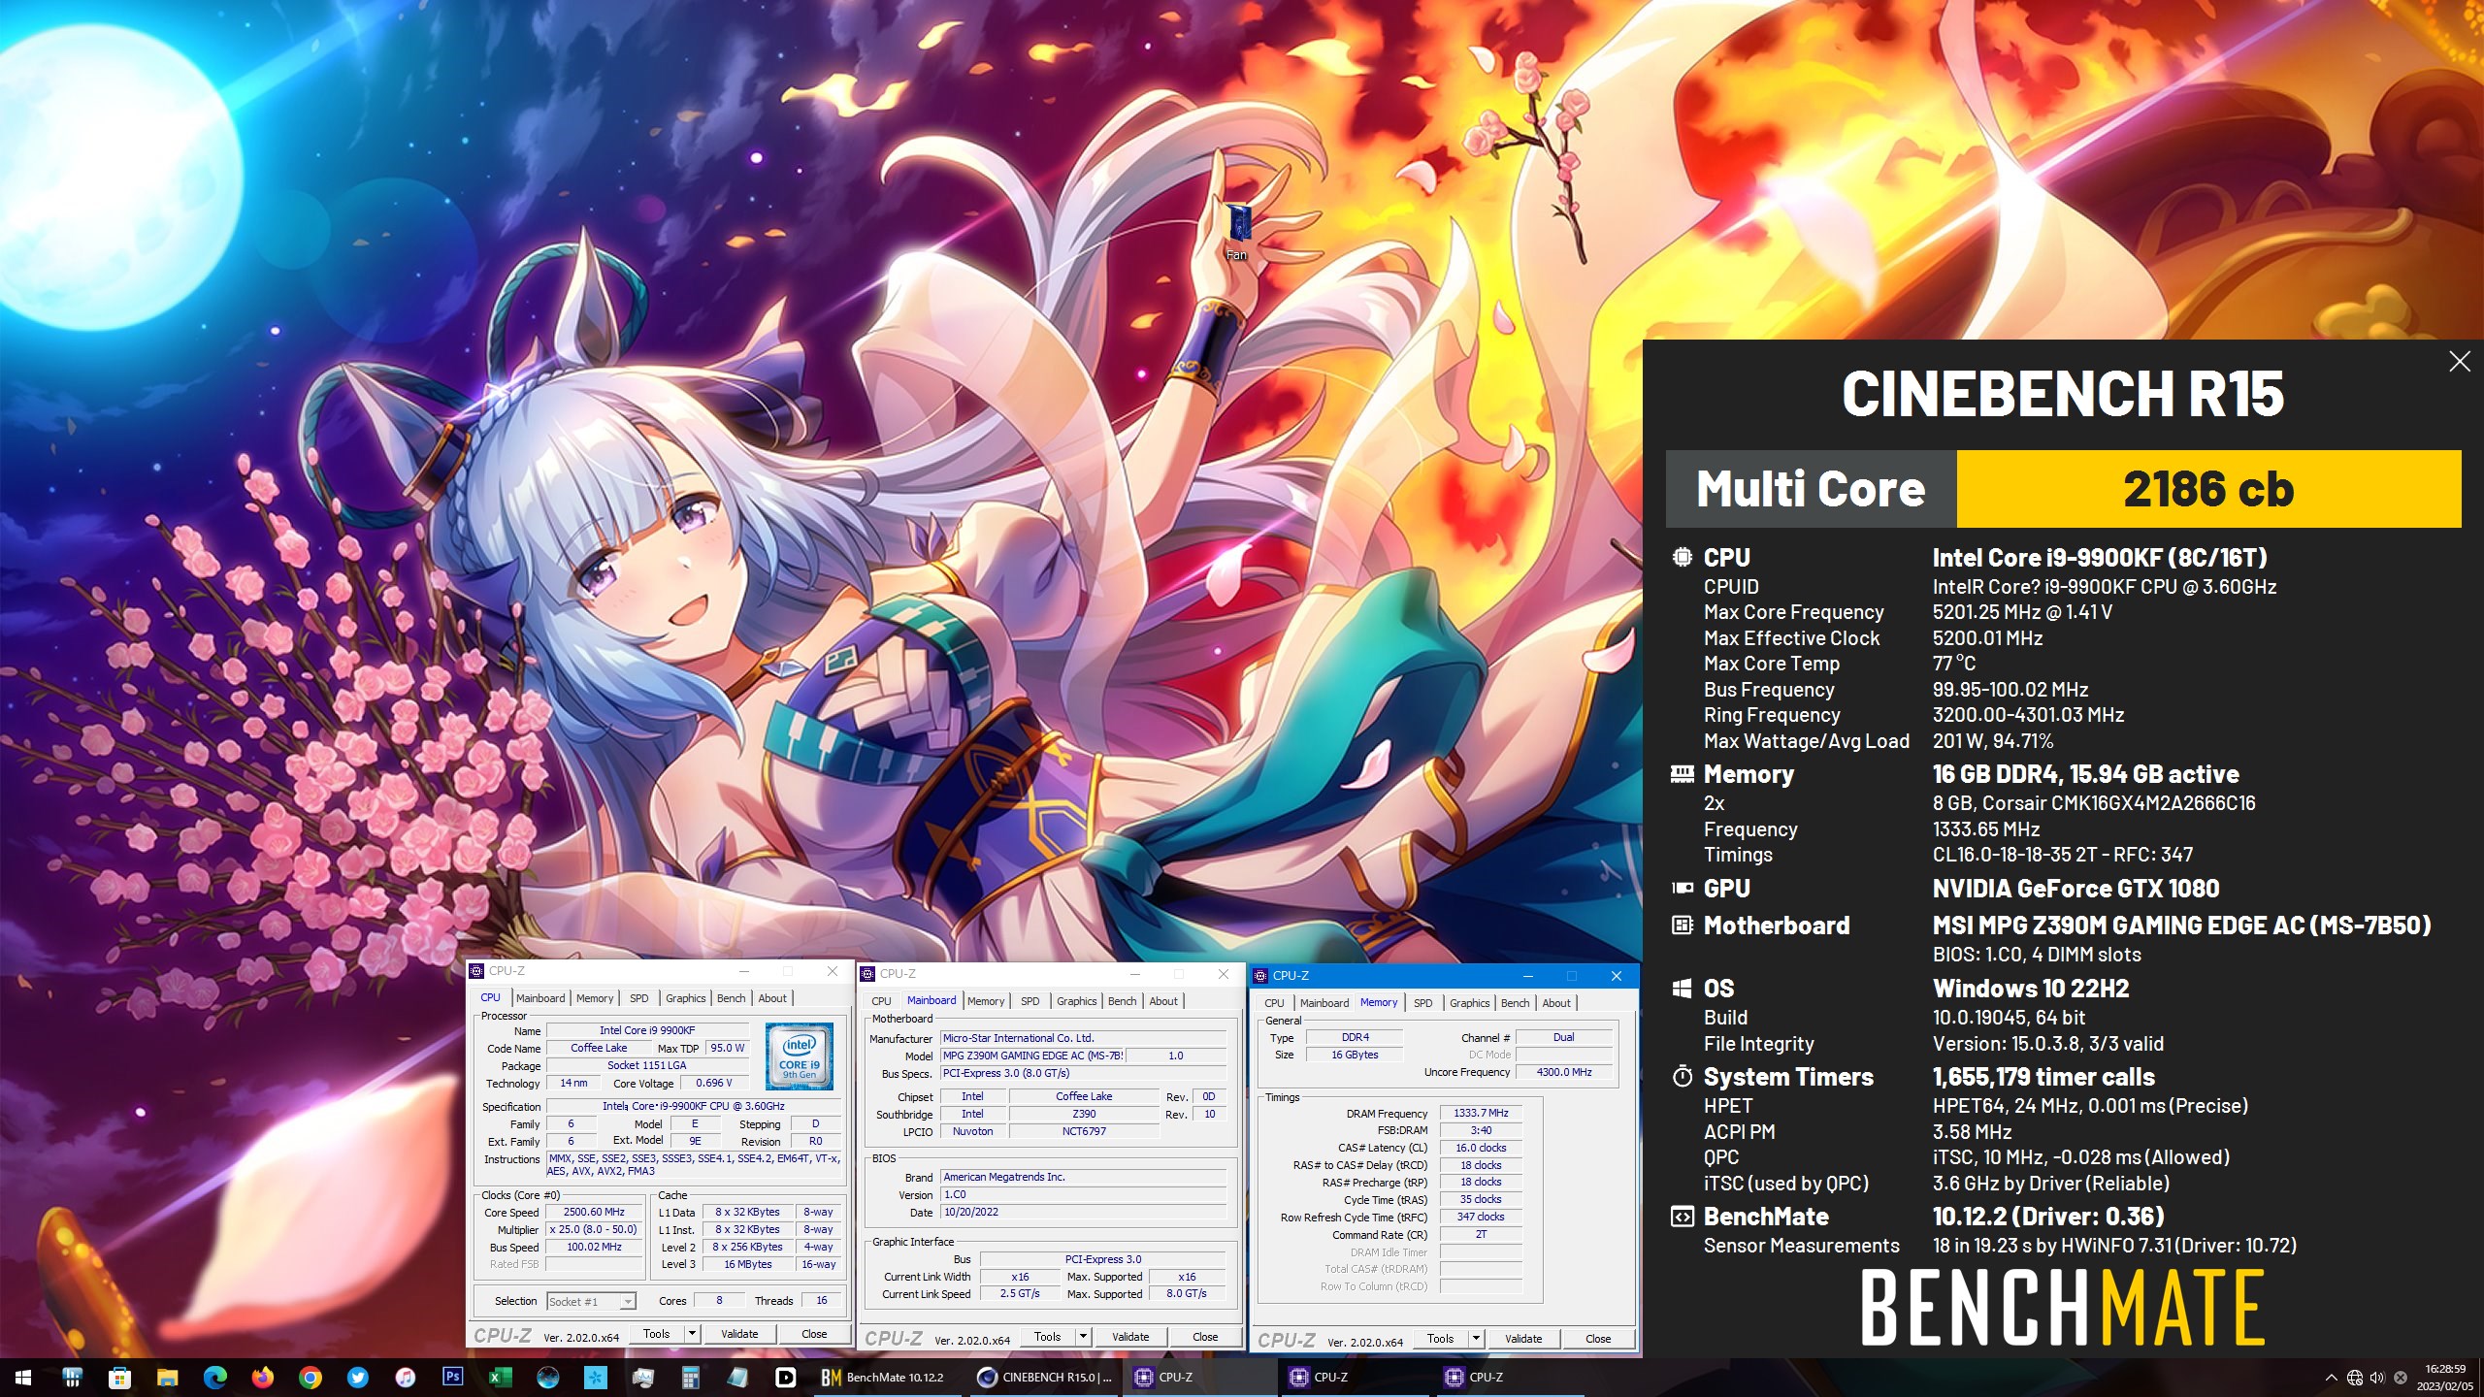Open the Calculator taskbar icon

[690, 1377]
